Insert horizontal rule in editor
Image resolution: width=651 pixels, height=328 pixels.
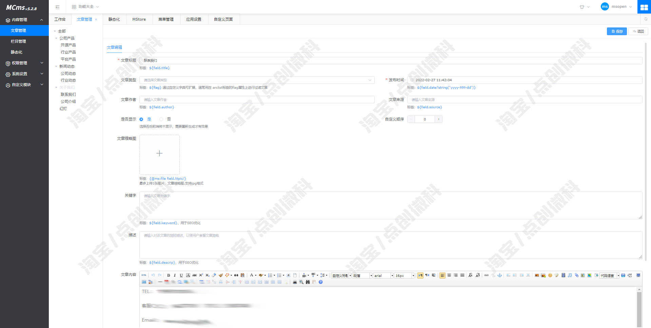[160, 282]
